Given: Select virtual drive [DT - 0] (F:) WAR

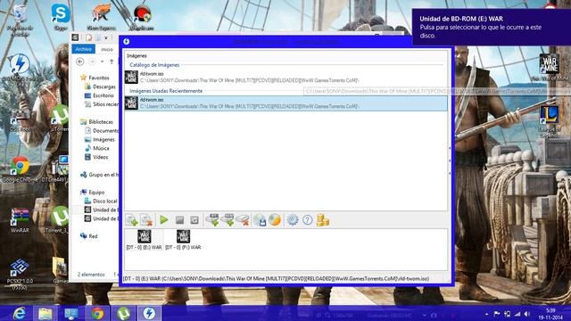Looking at the screenshot, I should pyautogui.click(x=183, y=240).
